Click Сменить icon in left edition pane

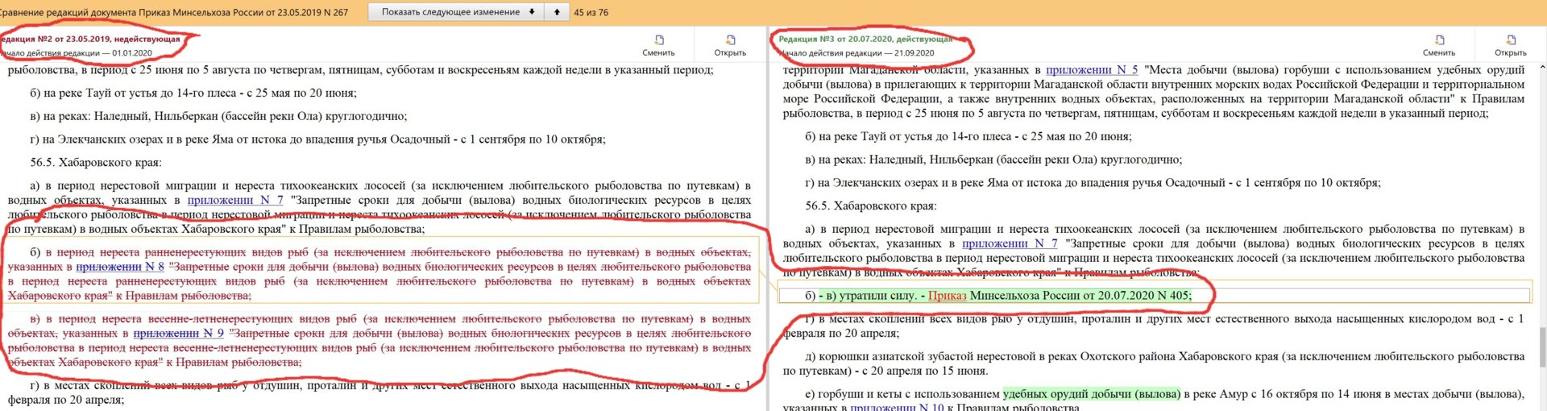click(x=658, y=40)
